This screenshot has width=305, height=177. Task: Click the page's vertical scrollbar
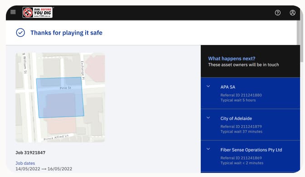[298, 32]
